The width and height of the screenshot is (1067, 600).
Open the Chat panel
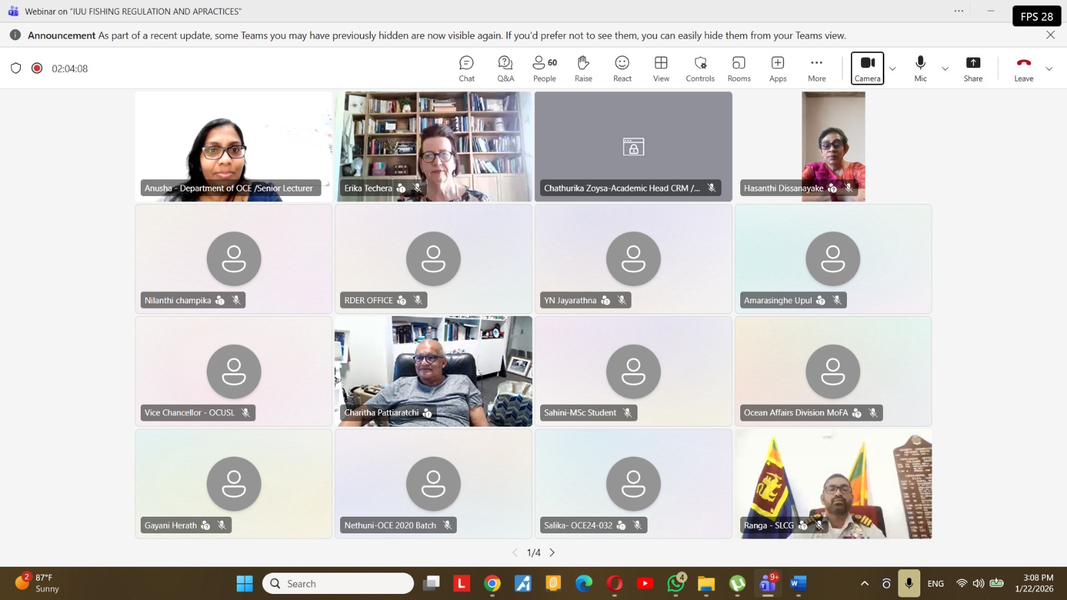pos(466,68)
